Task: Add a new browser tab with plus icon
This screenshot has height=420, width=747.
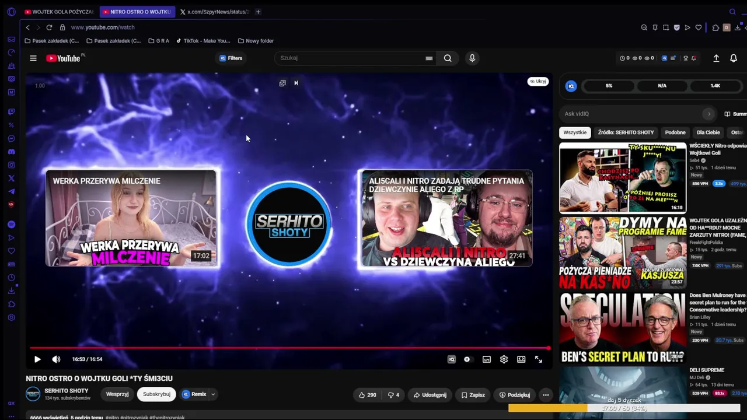Action: point(258,12)
